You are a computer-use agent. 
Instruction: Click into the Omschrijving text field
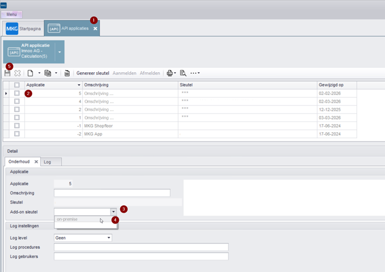click(x=112, y=193)
